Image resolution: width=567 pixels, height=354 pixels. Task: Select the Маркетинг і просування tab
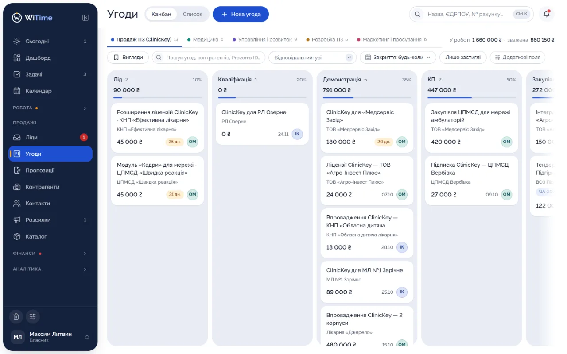click(x=392, y=39)
